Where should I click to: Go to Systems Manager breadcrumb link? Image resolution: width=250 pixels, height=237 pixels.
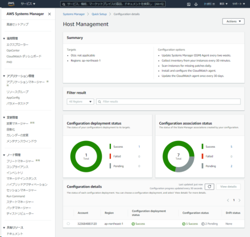click(x=73, y=14)
